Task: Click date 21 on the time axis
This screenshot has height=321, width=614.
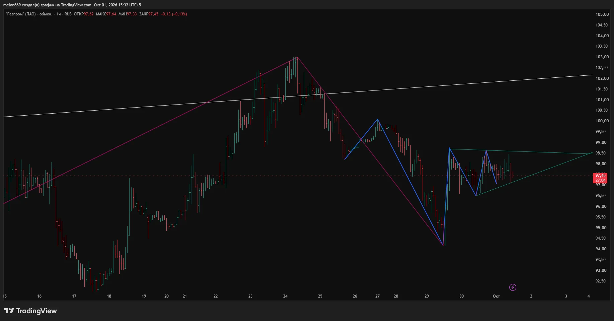Action: point(185,296)
